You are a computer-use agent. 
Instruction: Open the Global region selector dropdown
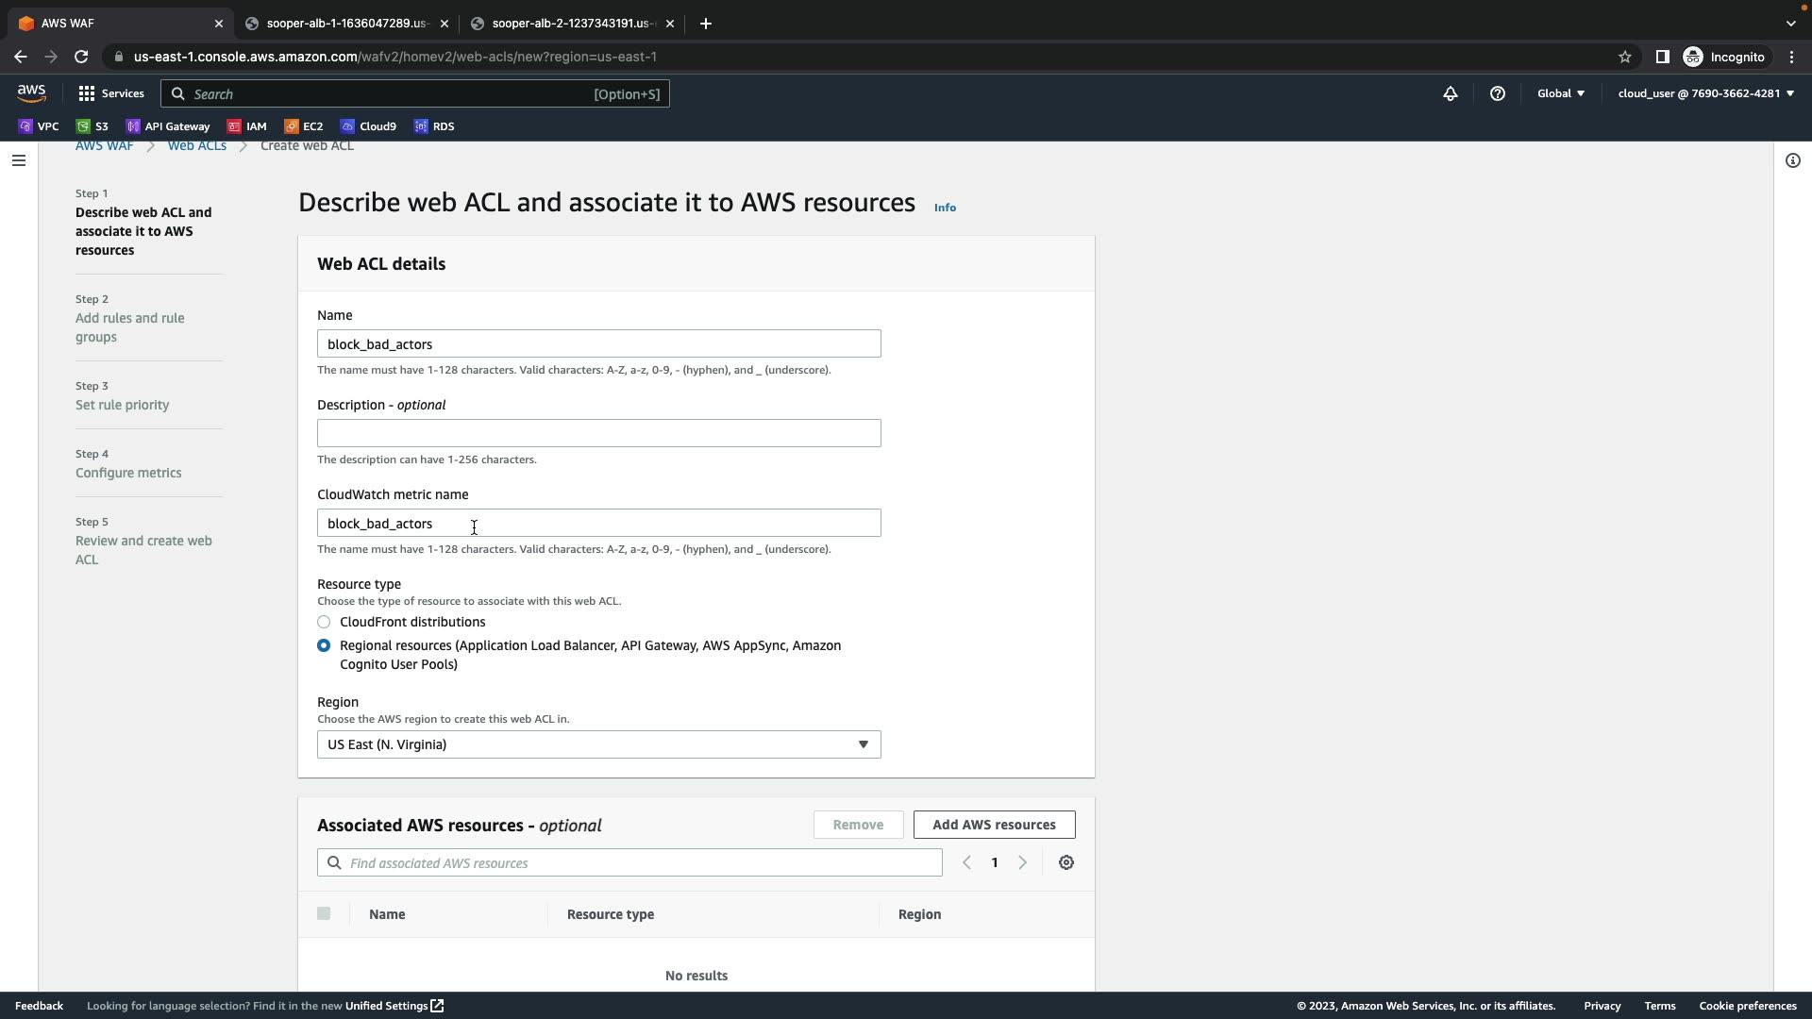(x=1560, y=93)
